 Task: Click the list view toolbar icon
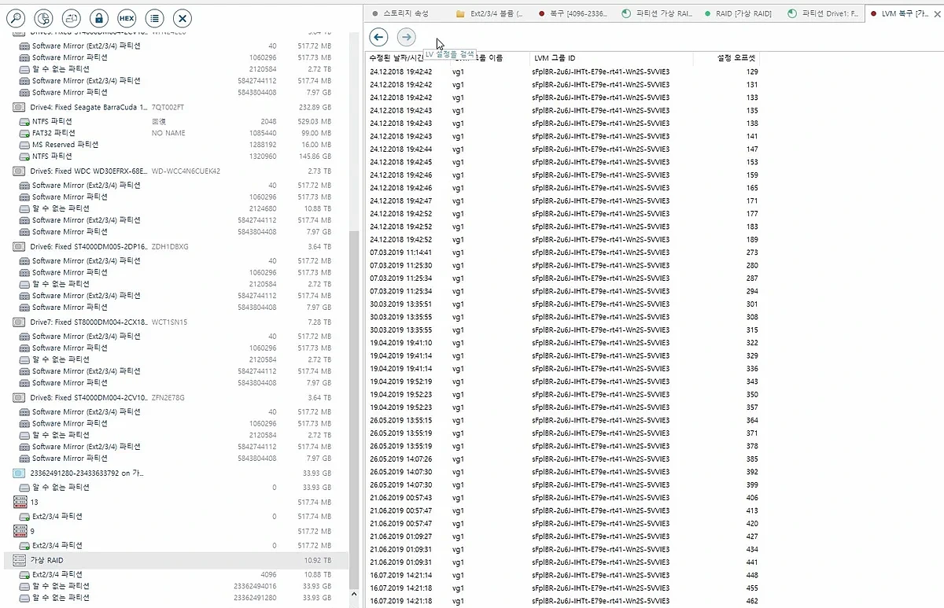[154, 17]
